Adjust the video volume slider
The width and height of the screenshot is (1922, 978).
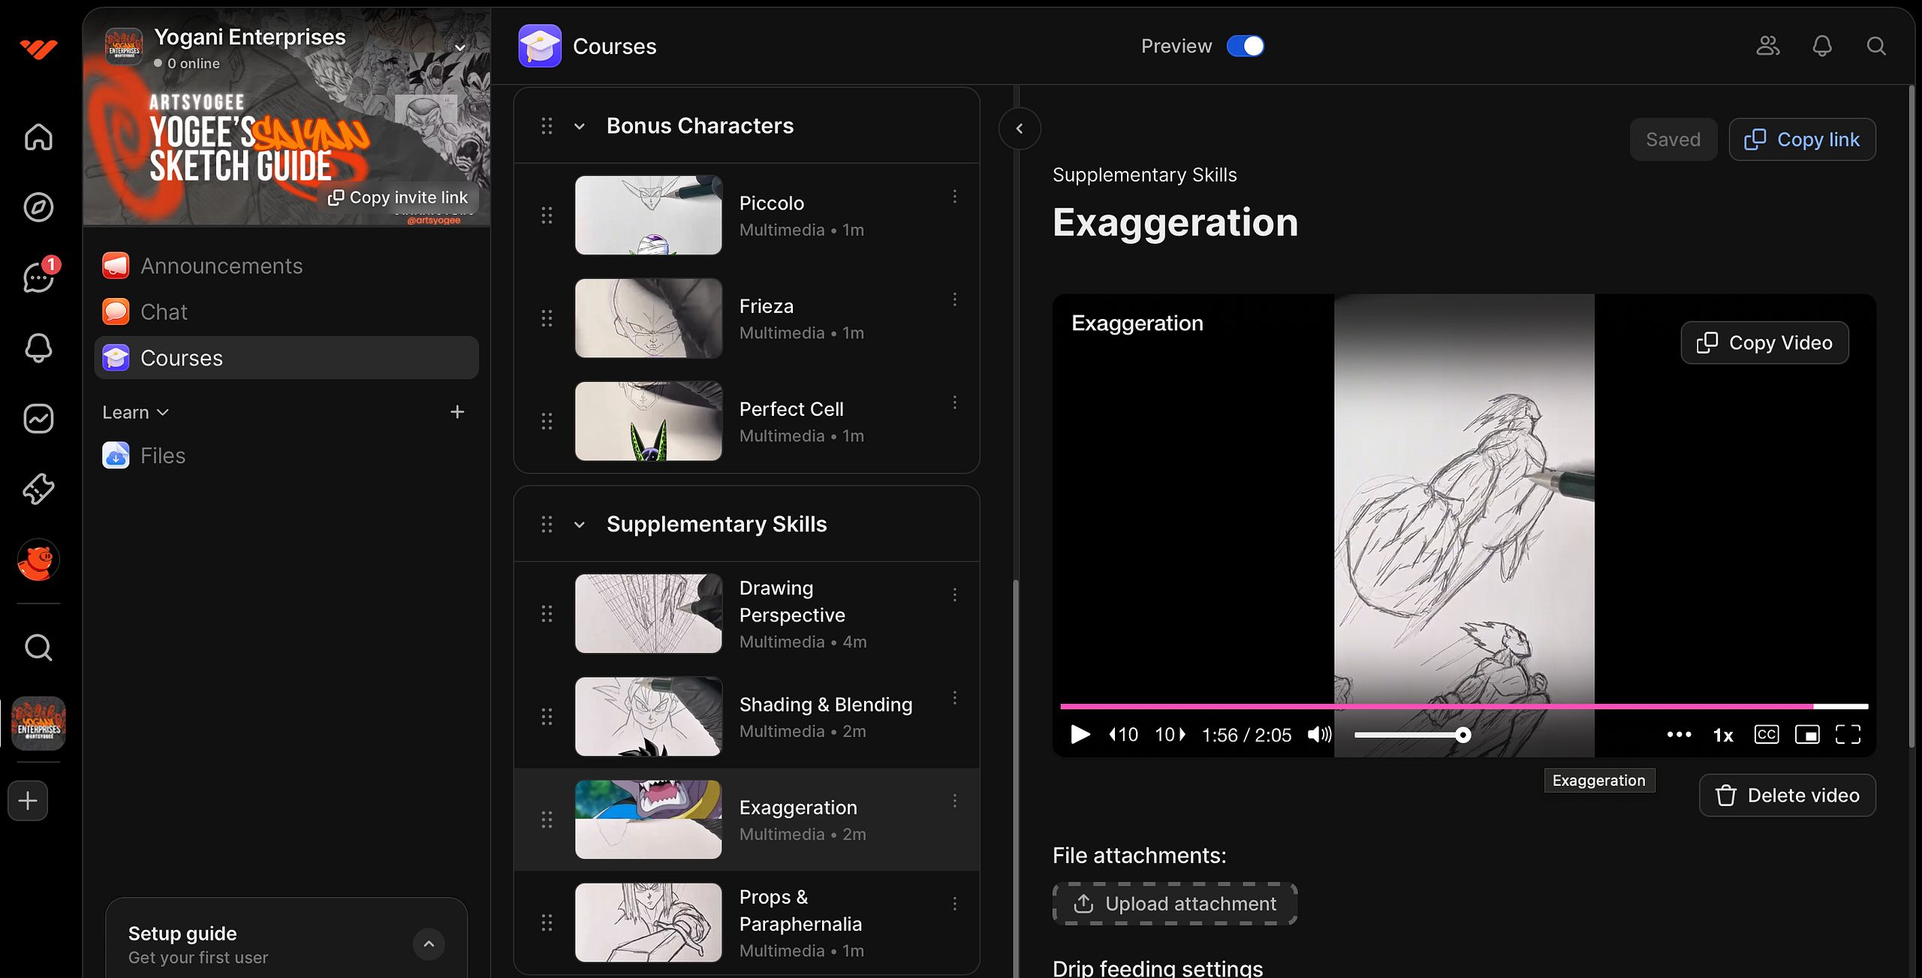(1411, 735)
